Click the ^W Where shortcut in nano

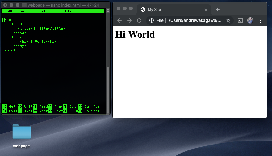pyautogui.click(x=40, y=111)
